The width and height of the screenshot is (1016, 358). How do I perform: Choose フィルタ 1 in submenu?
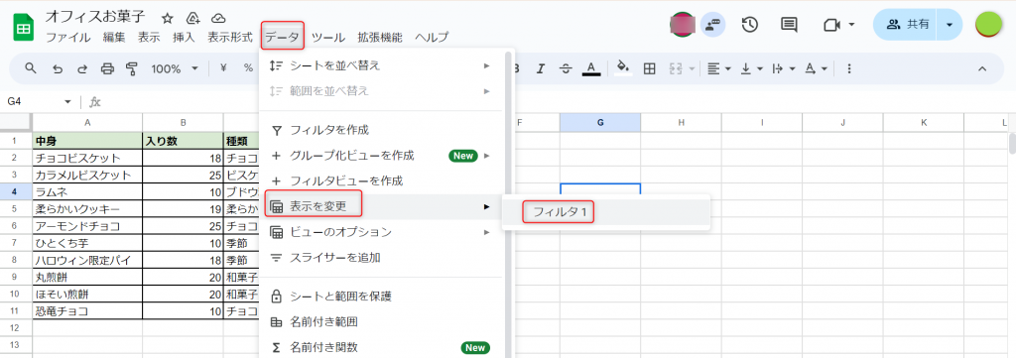pos(606,211)
